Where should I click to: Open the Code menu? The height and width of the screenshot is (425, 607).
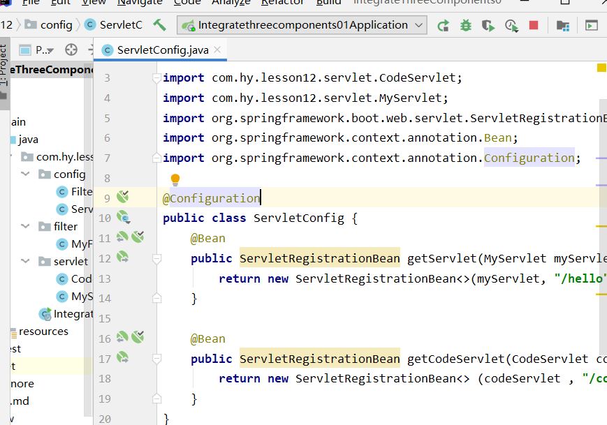(187, 2)
